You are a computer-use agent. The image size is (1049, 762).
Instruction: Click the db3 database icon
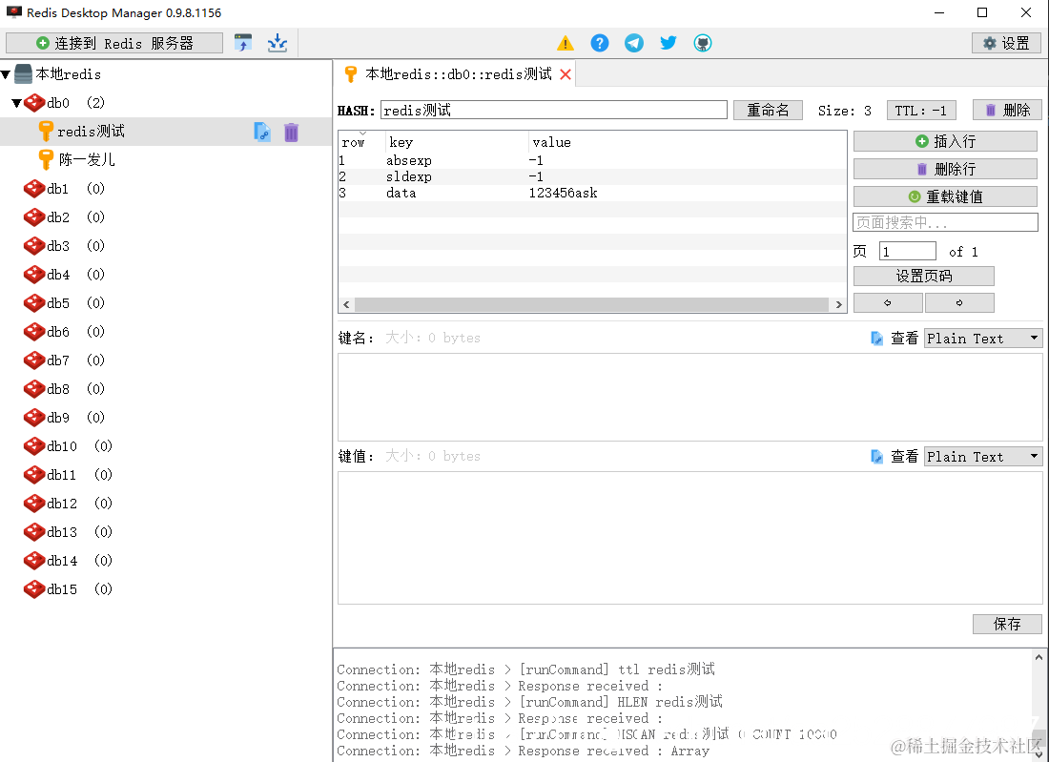click(x=34, y=245)
